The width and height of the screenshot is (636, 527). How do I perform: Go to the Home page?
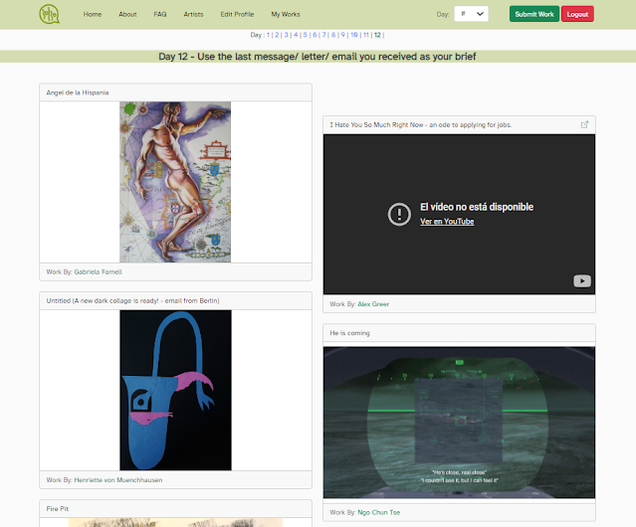(x=93, y=14)
